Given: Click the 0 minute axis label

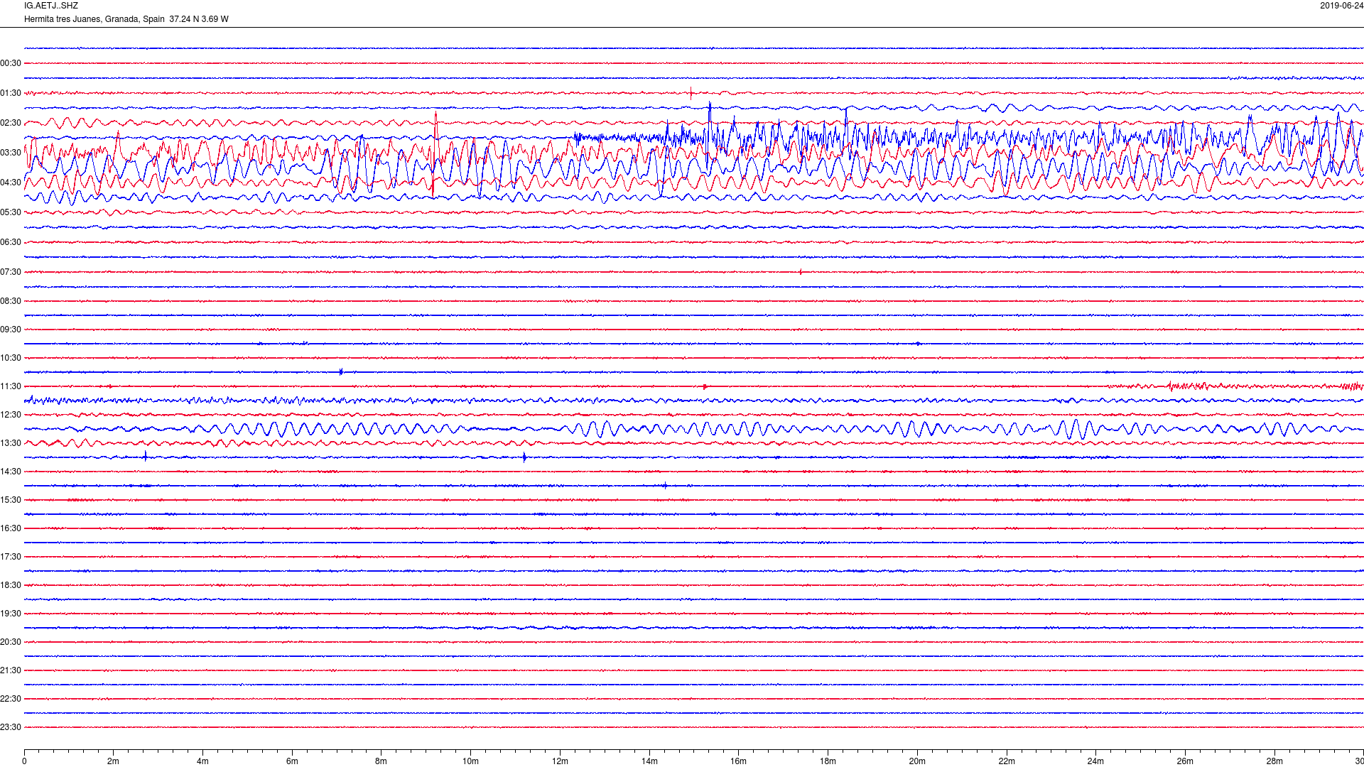Looking at the screenshot, I should pos(24,761).
